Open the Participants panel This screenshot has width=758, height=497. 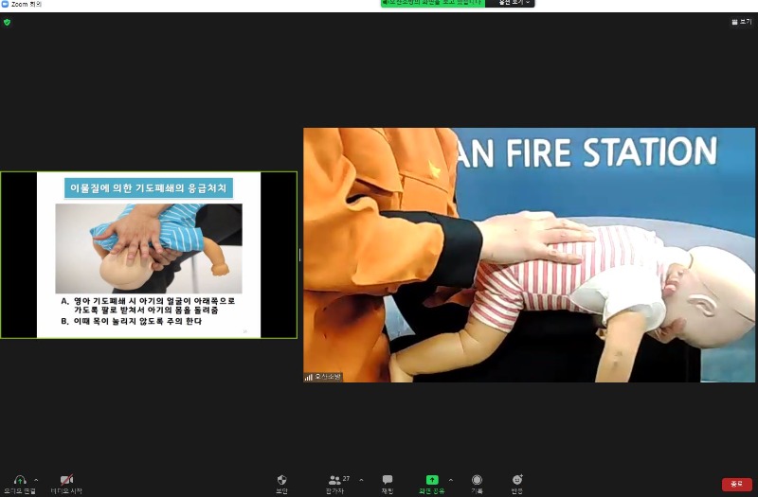pos(334,480)
